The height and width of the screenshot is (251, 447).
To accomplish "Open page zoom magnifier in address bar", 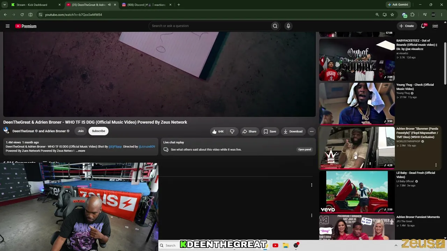I will (377, 15).
